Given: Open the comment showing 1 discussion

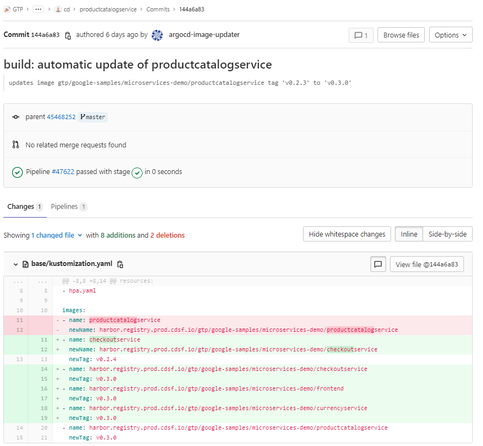Looking at the screenshot, I should coord(361,35).
